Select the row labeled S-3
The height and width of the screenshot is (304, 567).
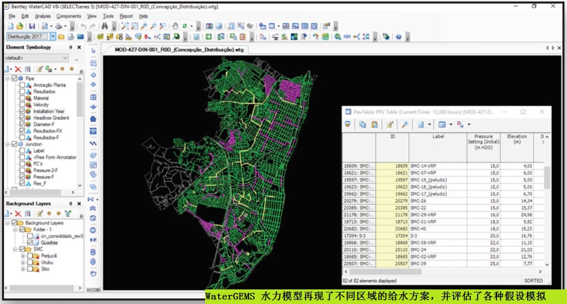pyautogui.click(x=443, y=236)
